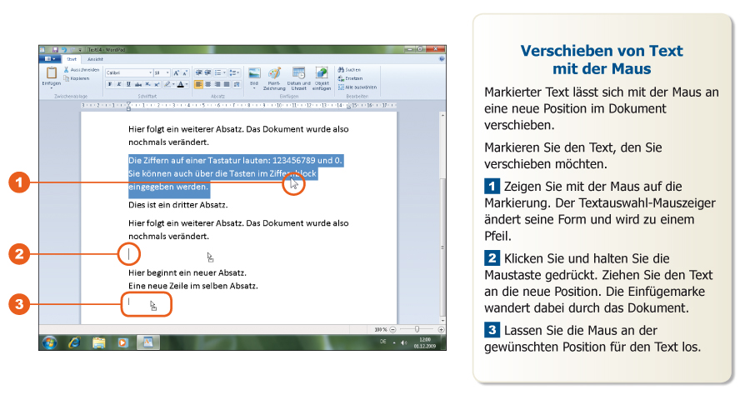Toggle bold formatting in the Schriftart group
The width and height of the screenshot is (750, 400).
pyautogui.click(x=110, y=84)
